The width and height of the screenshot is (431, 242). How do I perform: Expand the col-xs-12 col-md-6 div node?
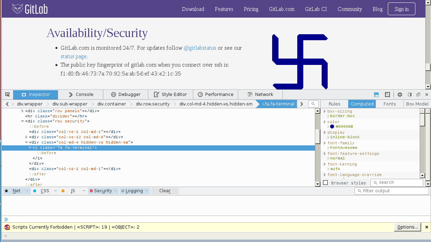pos(27,137)
